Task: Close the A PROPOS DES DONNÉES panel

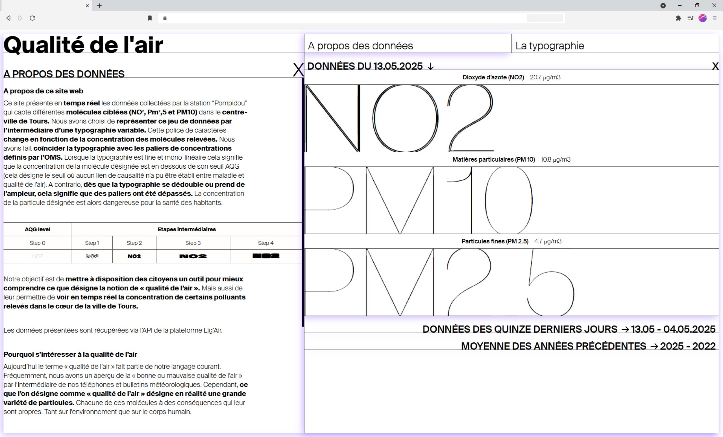Action: (x=298, y=70)
